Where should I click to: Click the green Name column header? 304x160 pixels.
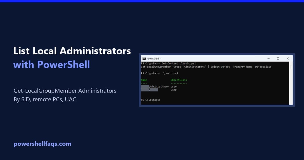pyautogui.click(x=144, y=80)
